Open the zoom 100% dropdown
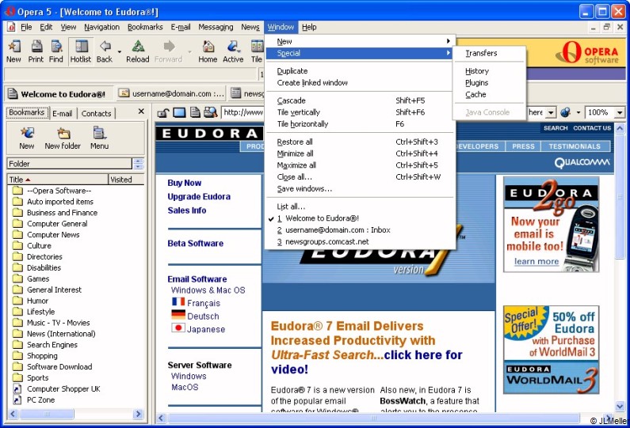This screenshot has height=428, width=630. [620, 112]
